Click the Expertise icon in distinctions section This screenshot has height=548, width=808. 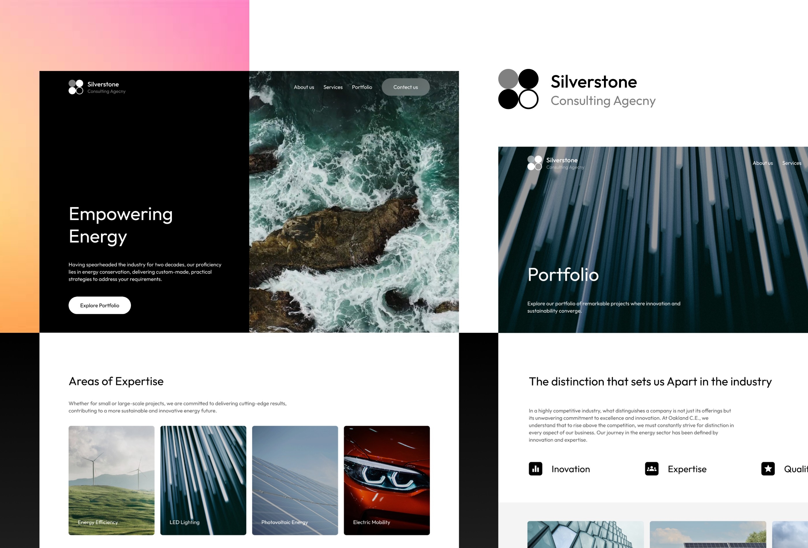click(x=651, y=468)
